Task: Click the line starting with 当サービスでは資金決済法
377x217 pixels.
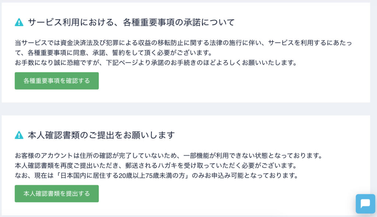Action: [x=183, y=43]
